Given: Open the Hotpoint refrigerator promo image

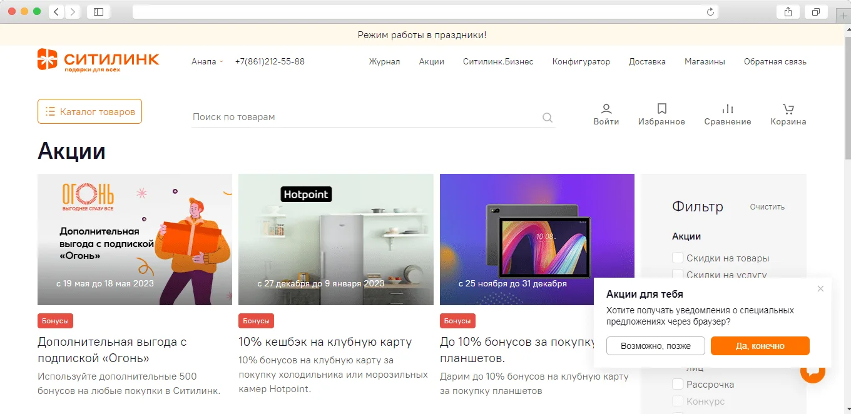Looking at the screenshot, I should pyautogui.click(x=336, y=240).
